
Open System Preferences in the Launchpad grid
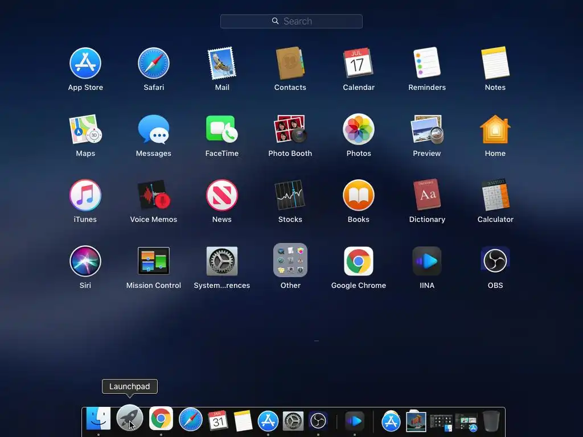coord(222,261)
